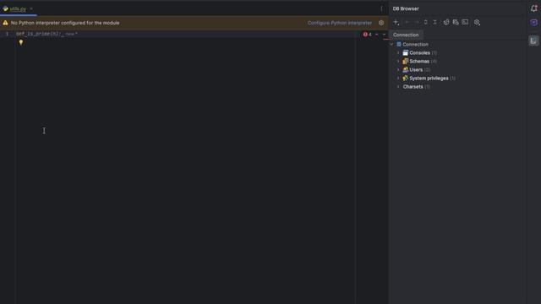Screen dimensions: 541x304
Task: Click the warning triangle in the notification banner
Action: (x=5, y=23)
